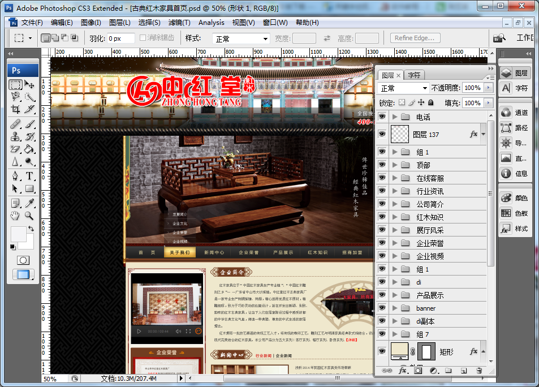
Task: Toggle visibility of banner layer group
Action: click(x=382, y=308)
